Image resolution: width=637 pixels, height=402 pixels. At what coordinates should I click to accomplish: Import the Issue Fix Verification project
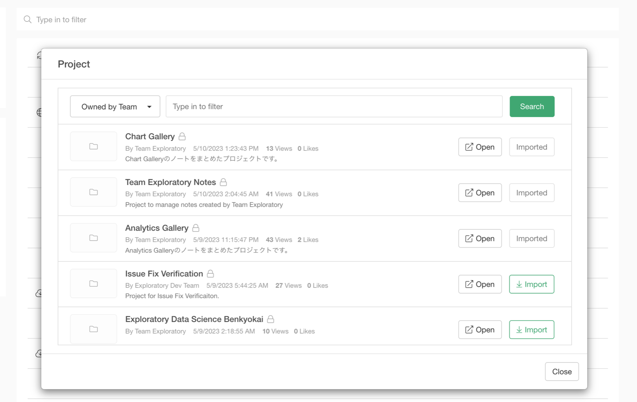tap(531, 284)
